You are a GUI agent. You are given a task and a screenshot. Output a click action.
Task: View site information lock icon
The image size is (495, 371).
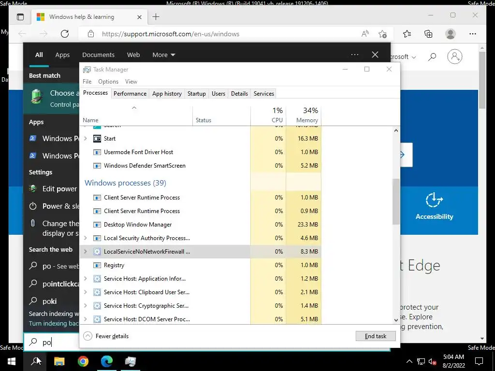coord(91,34)
